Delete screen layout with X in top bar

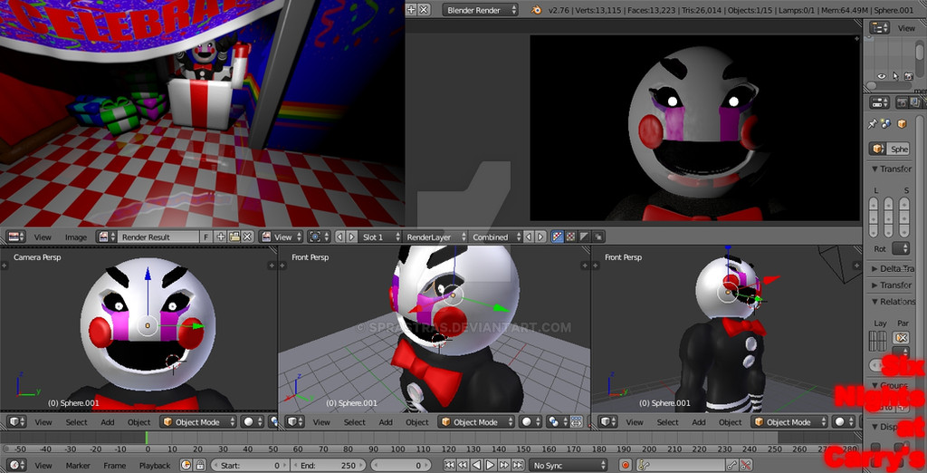[425, 10]
